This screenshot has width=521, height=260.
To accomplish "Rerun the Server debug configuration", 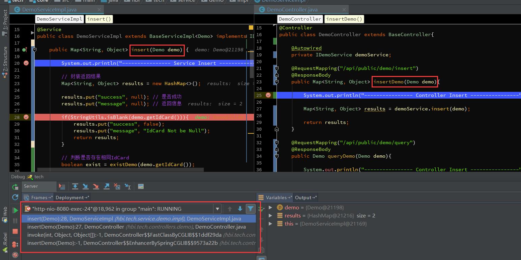I will pyautogui.click(x=15, y=186).
